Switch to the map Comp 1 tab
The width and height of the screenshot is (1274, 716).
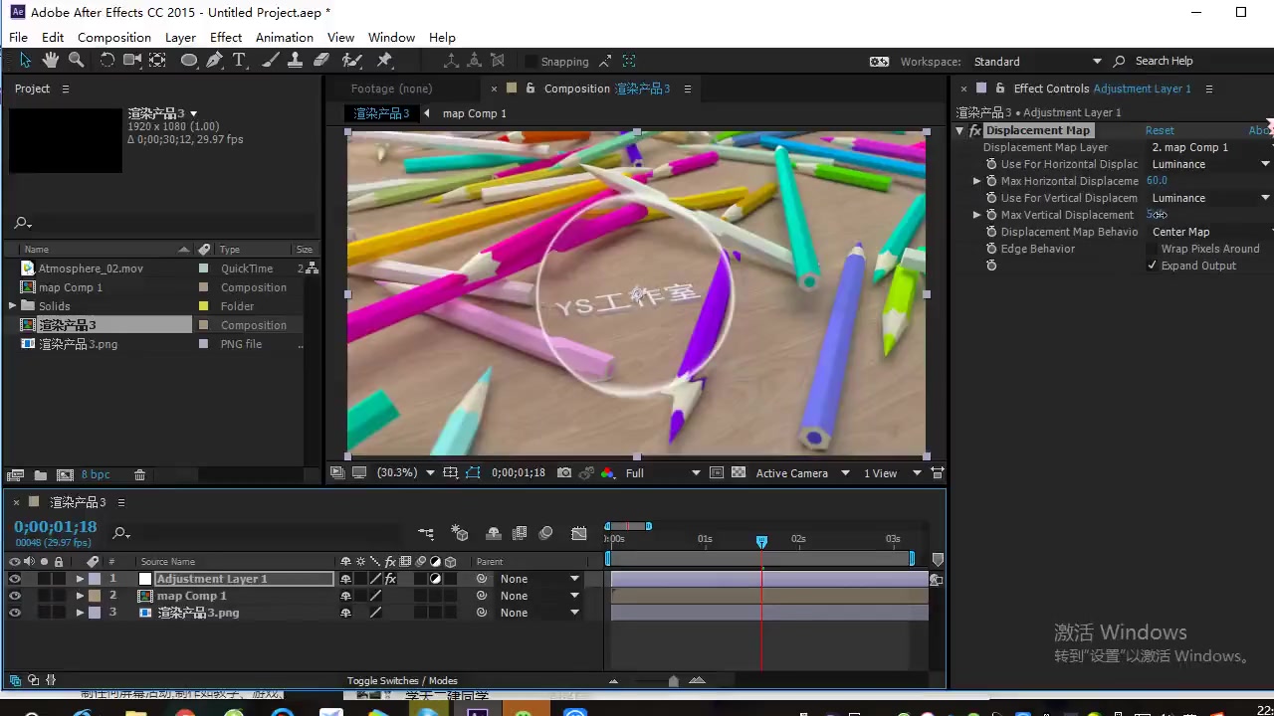click(474, 113)
